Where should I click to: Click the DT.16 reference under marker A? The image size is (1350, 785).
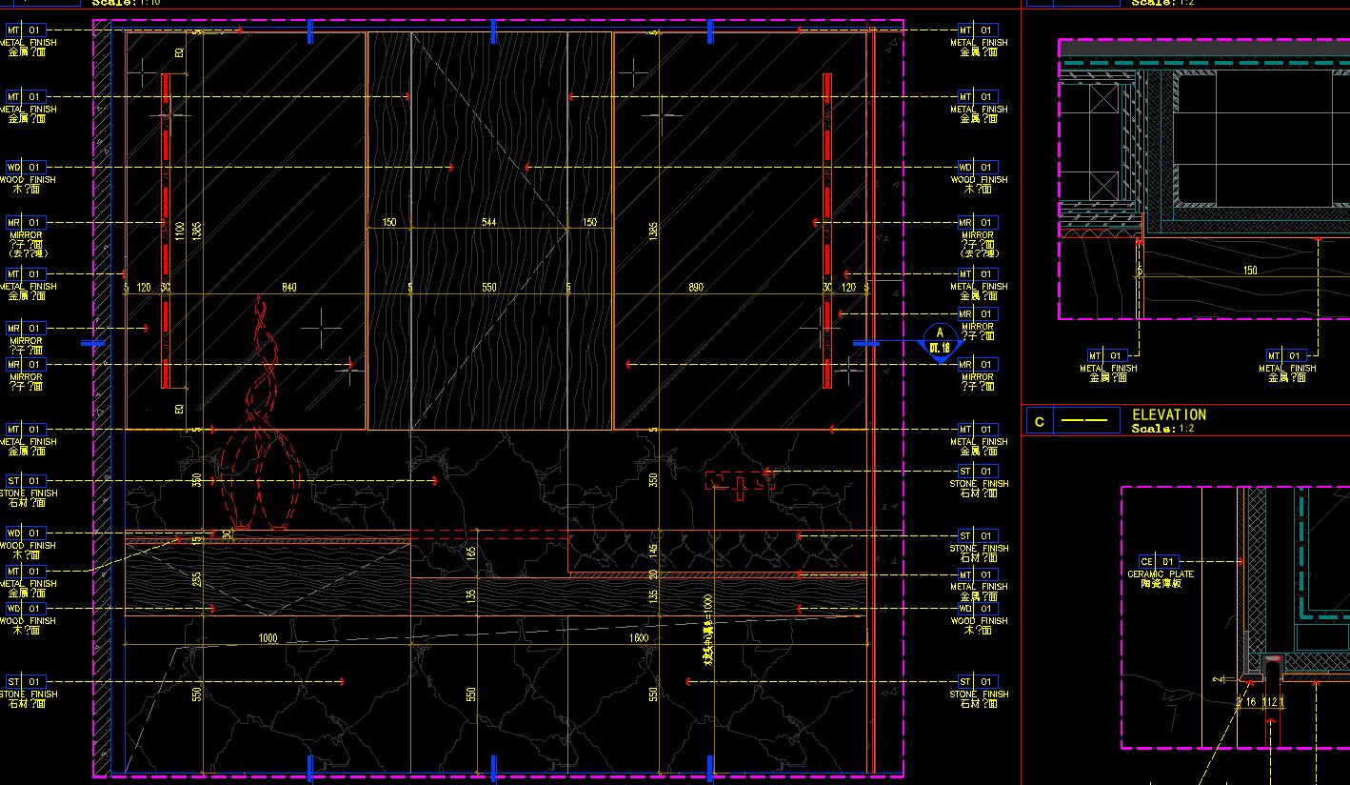tap(940, 348)
